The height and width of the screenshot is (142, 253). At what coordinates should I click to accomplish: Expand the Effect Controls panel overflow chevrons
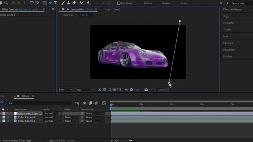(x=53, y=9)
